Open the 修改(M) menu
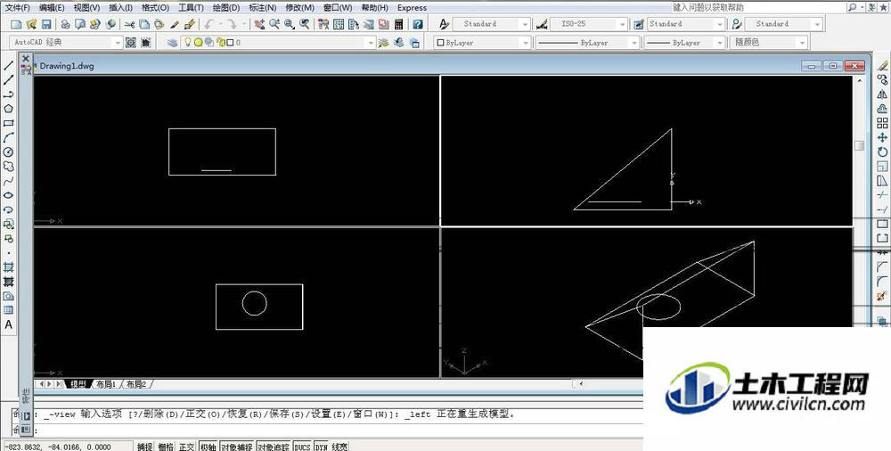This screenshot has width=891, height=451. pyautogui.click(x=299, y=8)
